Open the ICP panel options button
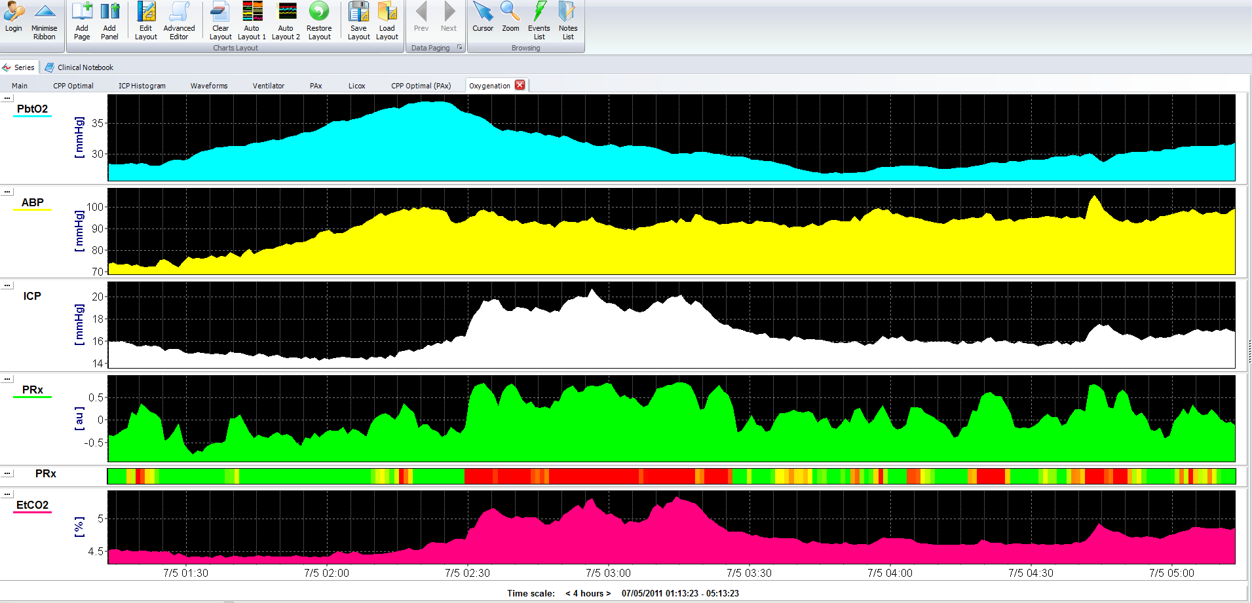Image resolution: width=1252 pixels, height=603 pixels. click(7, 285)
